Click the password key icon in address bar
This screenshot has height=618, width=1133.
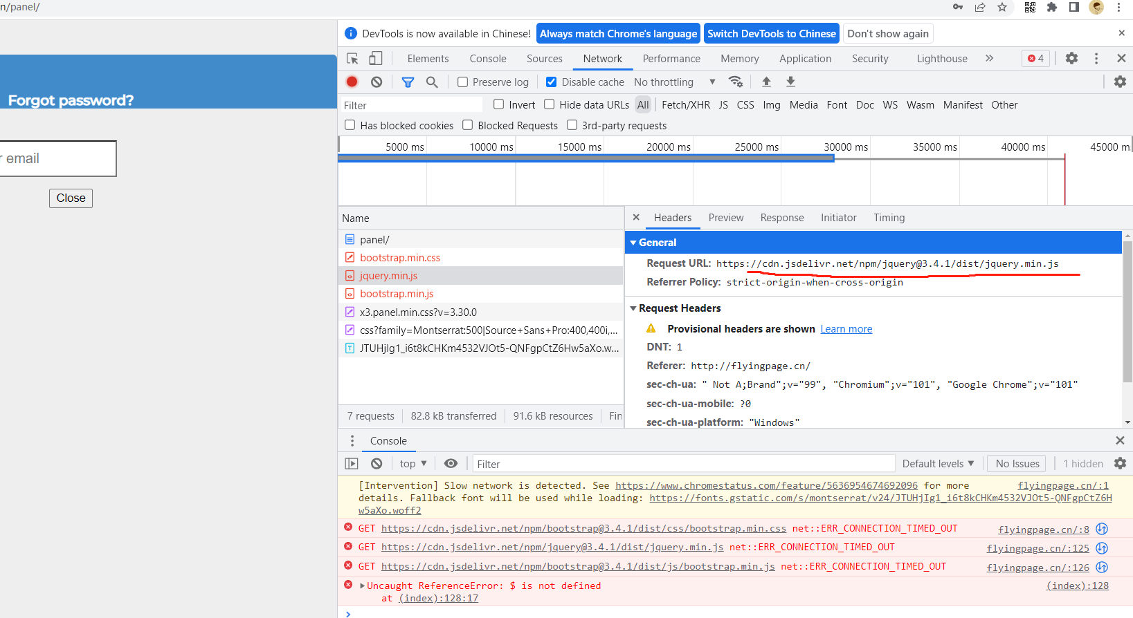pyautogui.click(x=958, y=7)
